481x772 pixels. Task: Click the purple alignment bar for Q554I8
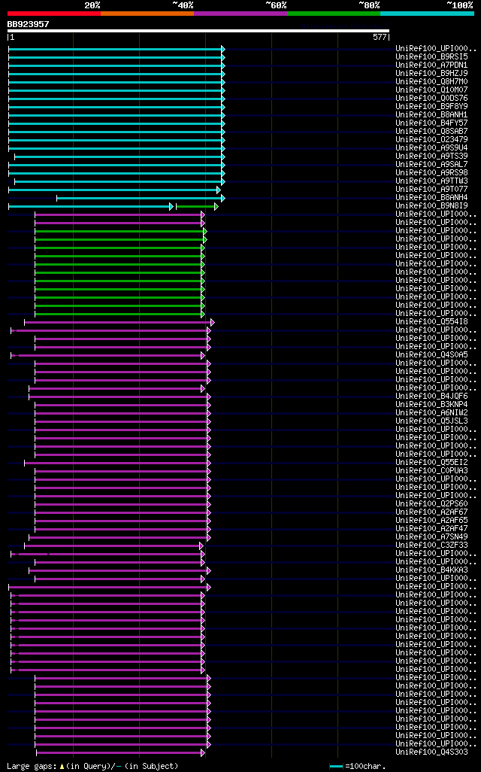tap(119, 323)
